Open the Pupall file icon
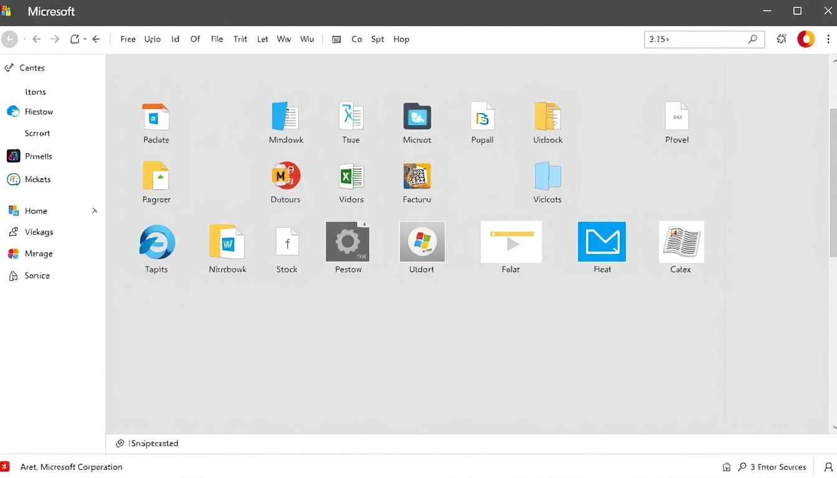The height and width of the screenshot is (478, 837). pos(483,116)
